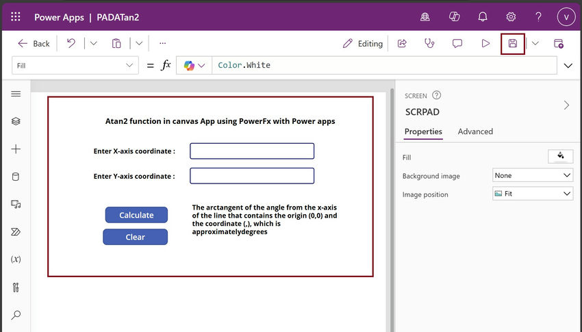Open the account profile avatar V

(x=566, y=16)
